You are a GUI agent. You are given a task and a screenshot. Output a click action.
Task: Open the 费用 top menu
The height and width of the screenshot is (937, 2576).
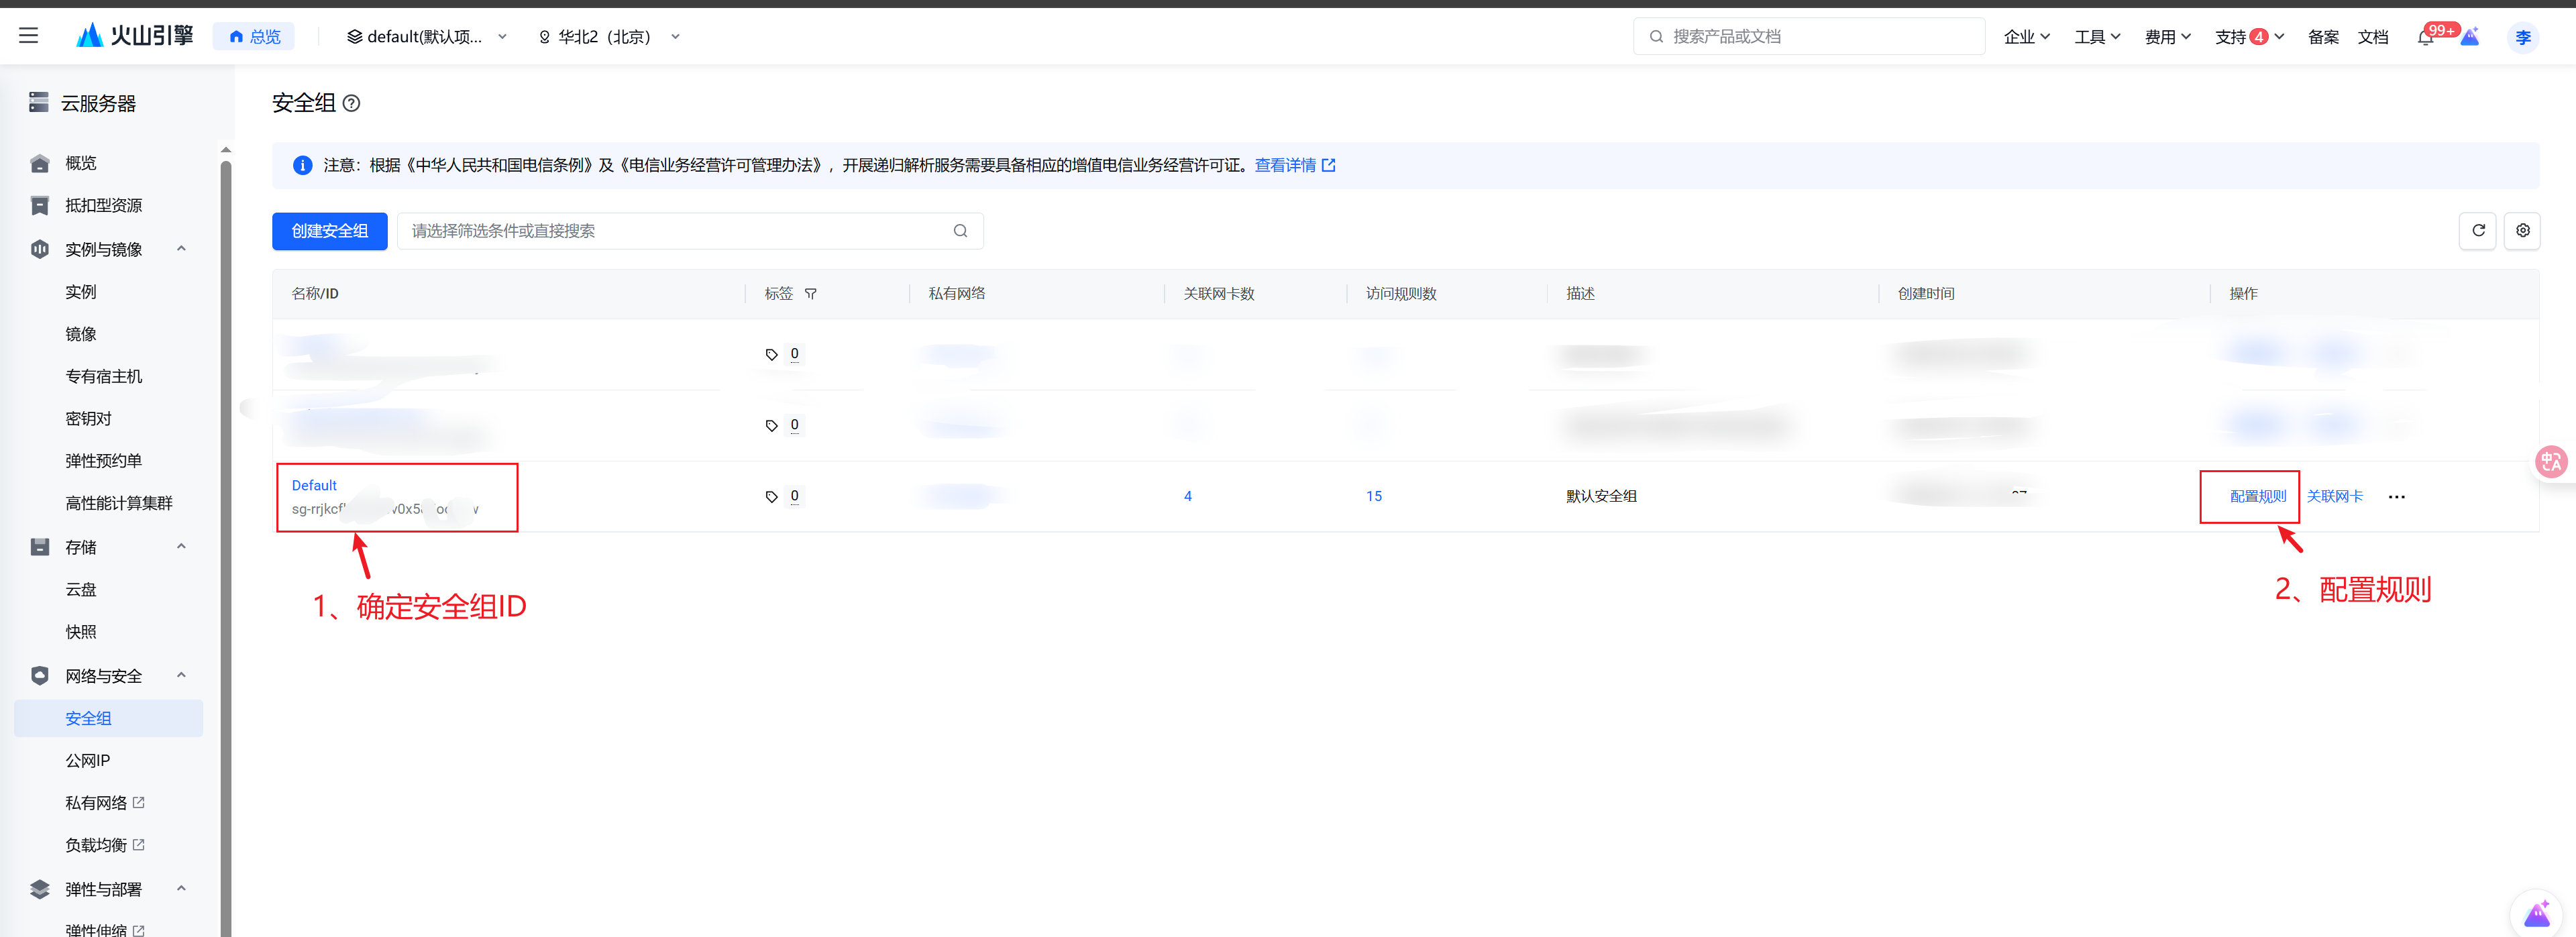[2167, 37]
